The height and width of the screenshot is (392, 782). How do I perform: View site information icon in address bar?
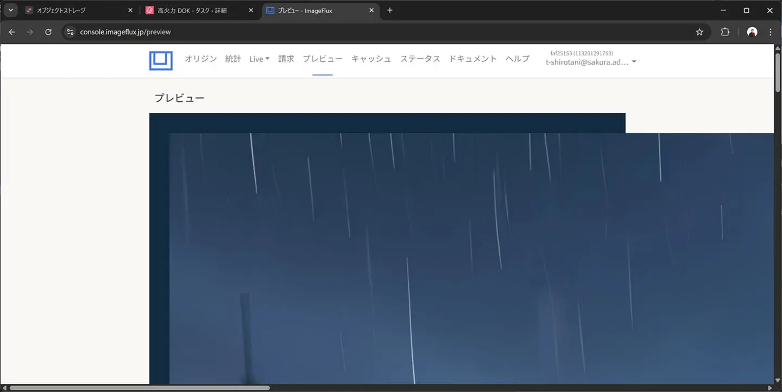click(70, 32)
